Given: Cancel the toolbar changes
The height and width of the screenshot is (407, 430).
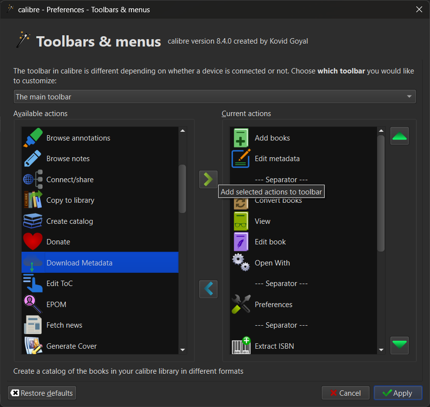Looking at the screenshot, I should coord(346,393).
